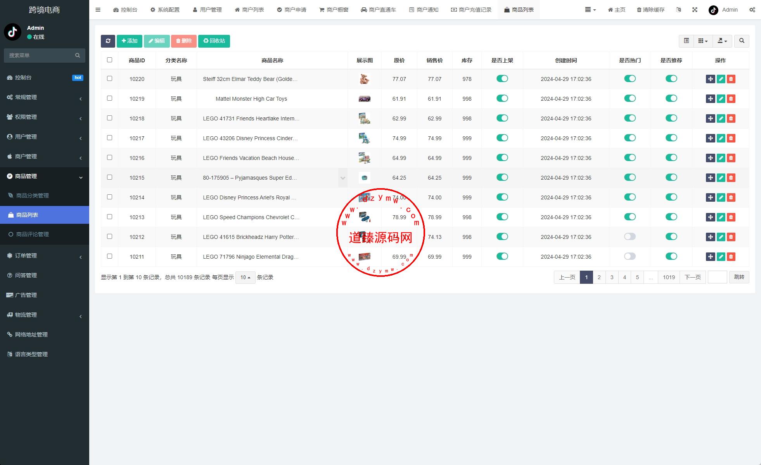Screen dimensions: 761x465
Task: Collapse 商品管理 sidebar menu
Action: click(45, 176)
